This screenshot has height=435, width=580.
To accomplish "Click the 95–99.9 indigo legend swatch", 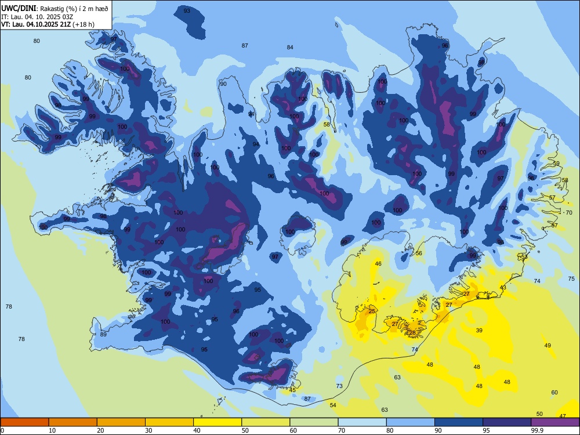I will (507, 422).
